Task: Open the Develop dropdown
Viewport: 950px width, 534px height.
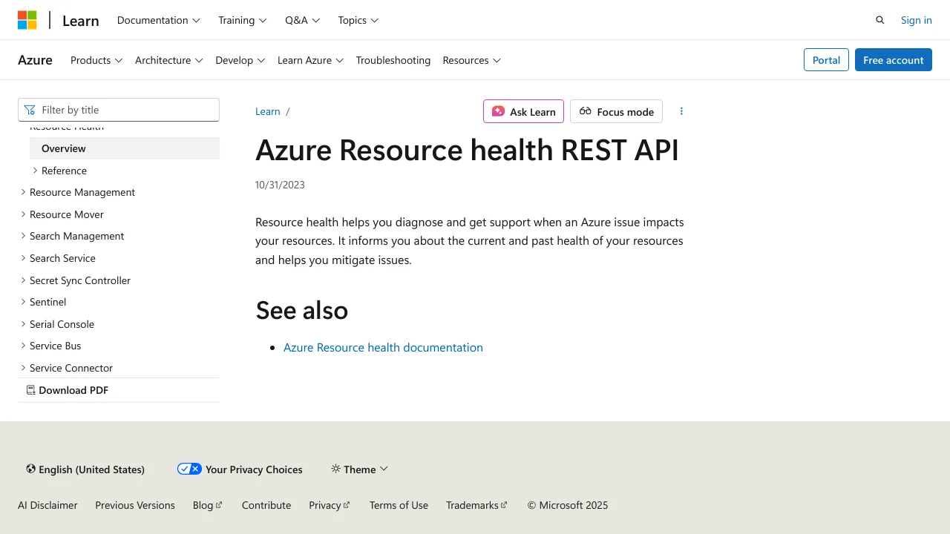Action: 240,60
